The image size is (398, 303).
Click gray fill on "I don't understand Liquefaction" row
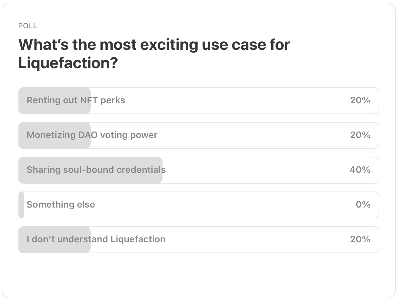click(54, 248)
